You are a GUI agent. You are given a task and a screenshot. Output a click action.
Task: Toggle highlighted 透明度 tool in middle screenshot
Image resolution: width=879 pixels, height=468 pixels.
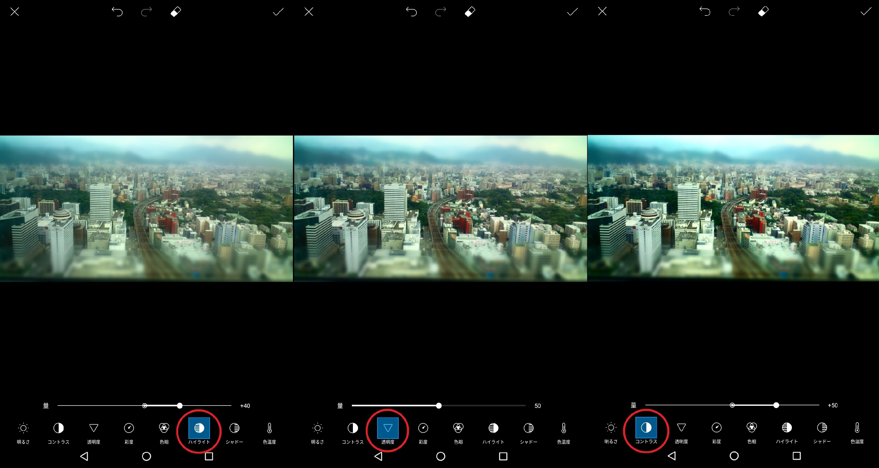pos(388,428)
